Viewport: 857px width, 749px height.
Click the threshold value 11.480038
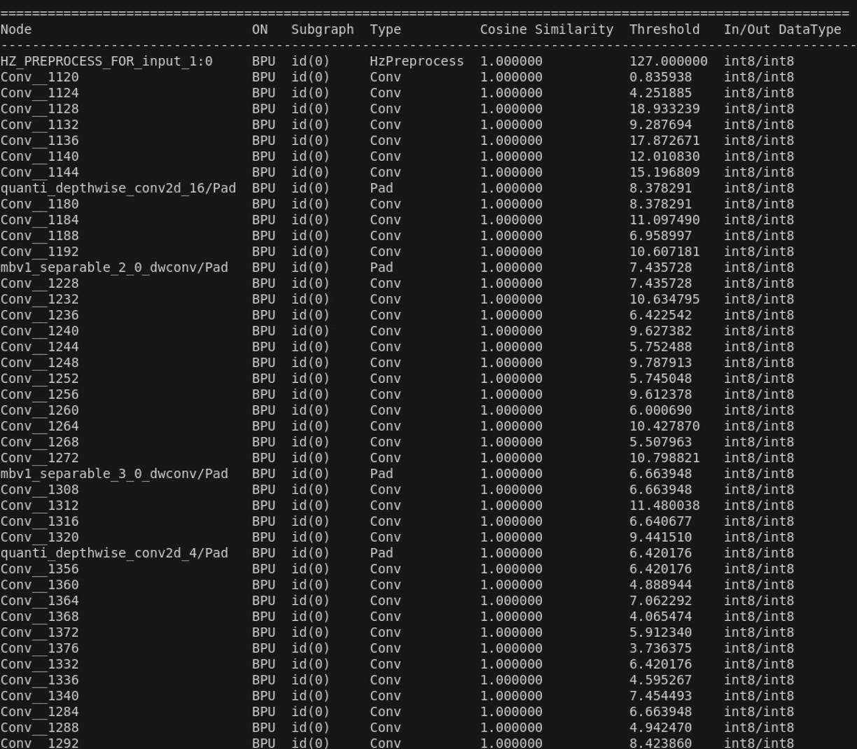(664, 505)
